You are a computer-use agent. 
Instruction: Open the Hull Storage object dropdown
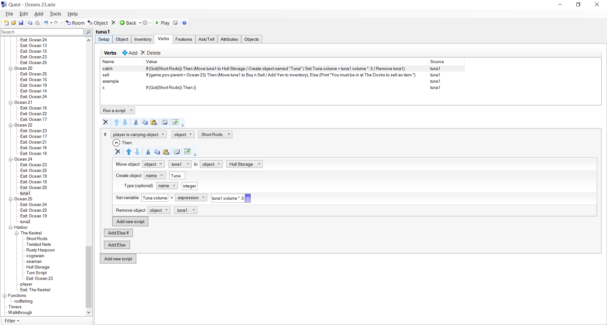tap(244, 164)
